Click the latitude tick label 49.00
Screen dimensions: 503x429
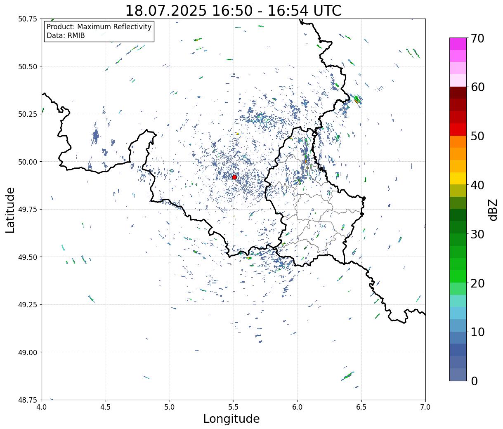point(28,352)
